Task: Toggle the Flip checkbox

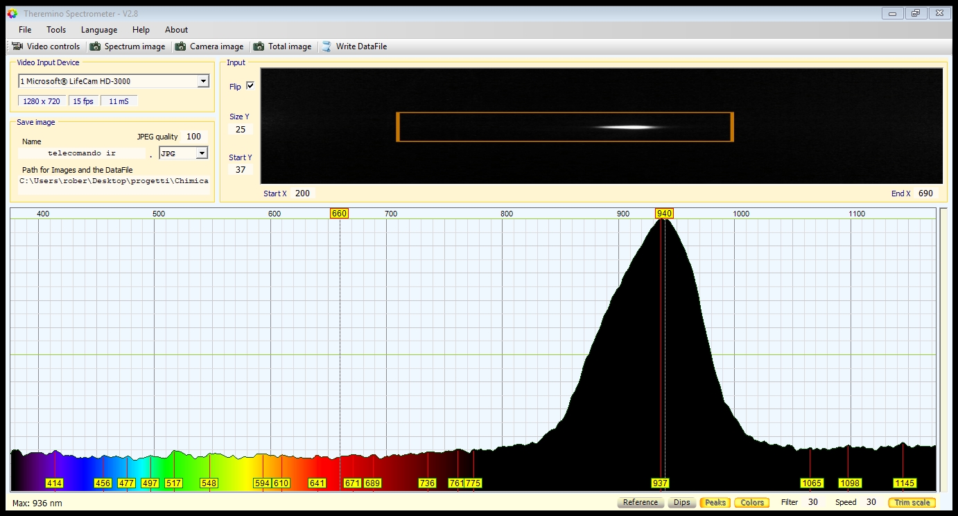Action: click(x=250, y=86)
